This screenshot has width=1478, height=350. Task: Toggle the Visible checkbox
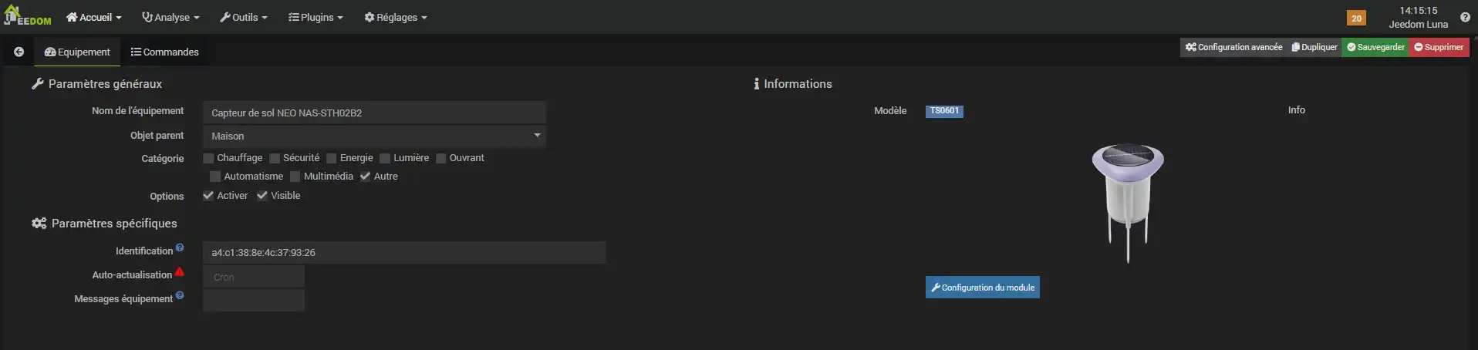pos(262,196)
